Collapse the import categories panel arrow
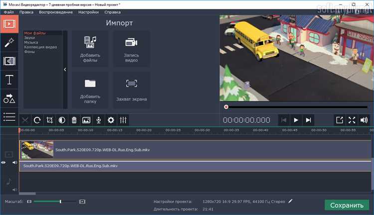 [x=65, y=70]
